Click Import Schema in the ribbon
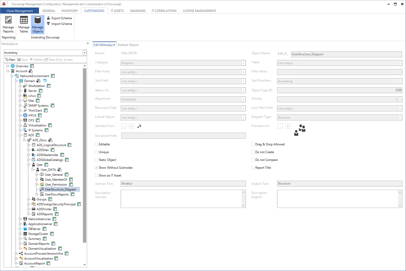This screenshot has height=271, width=406. coord(59,24)
